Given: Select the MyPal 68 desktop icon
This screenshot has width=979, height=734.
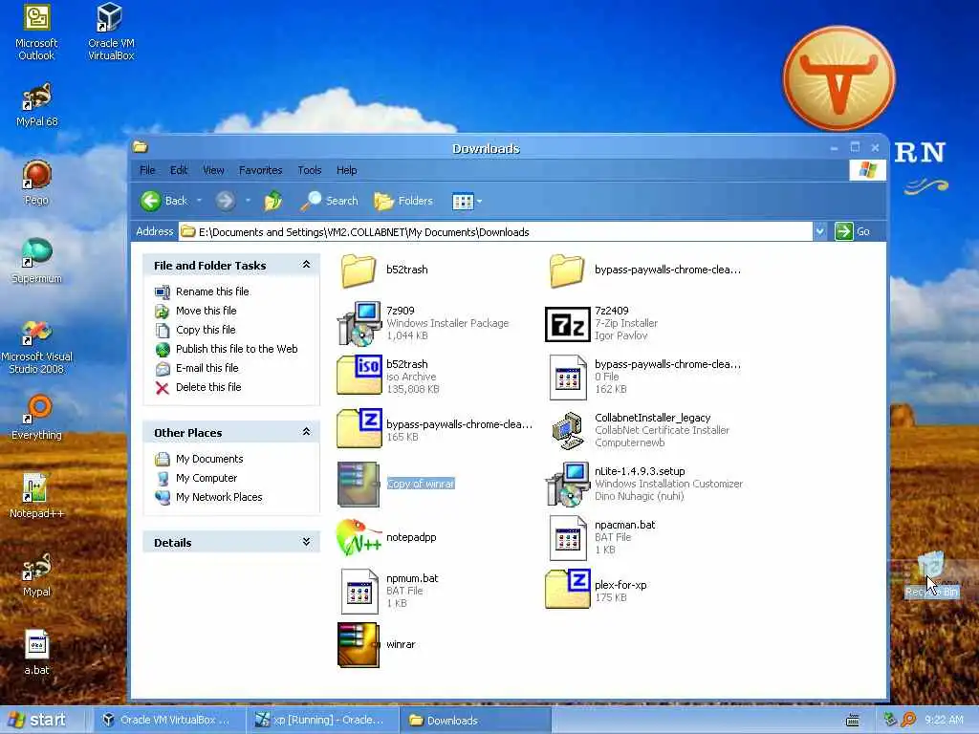Looking at the screenshot, I should tap(36, 105).
